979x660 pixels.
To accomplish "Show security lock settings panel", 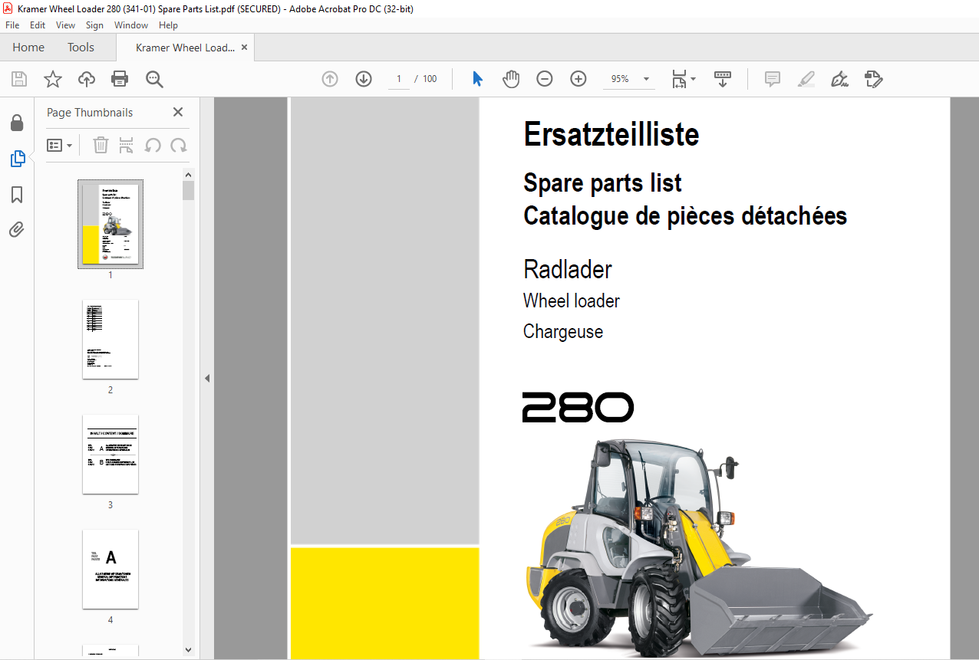I will point(17,123).
